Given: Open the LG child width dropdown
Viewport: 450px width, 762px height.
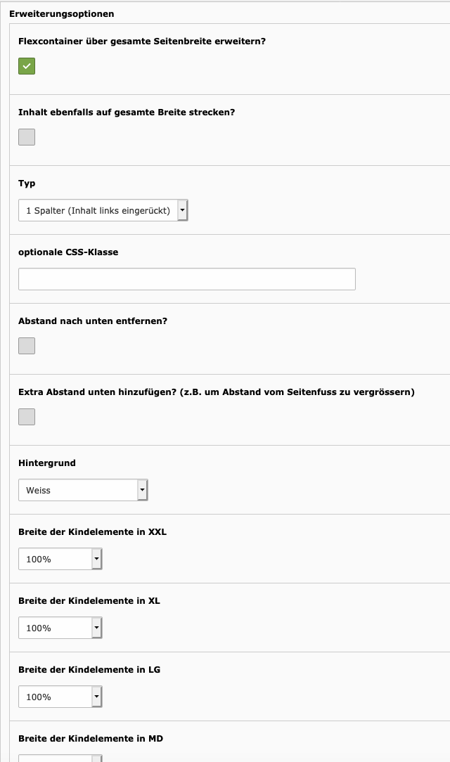Looking at the screenshot, I should point(60,697).
